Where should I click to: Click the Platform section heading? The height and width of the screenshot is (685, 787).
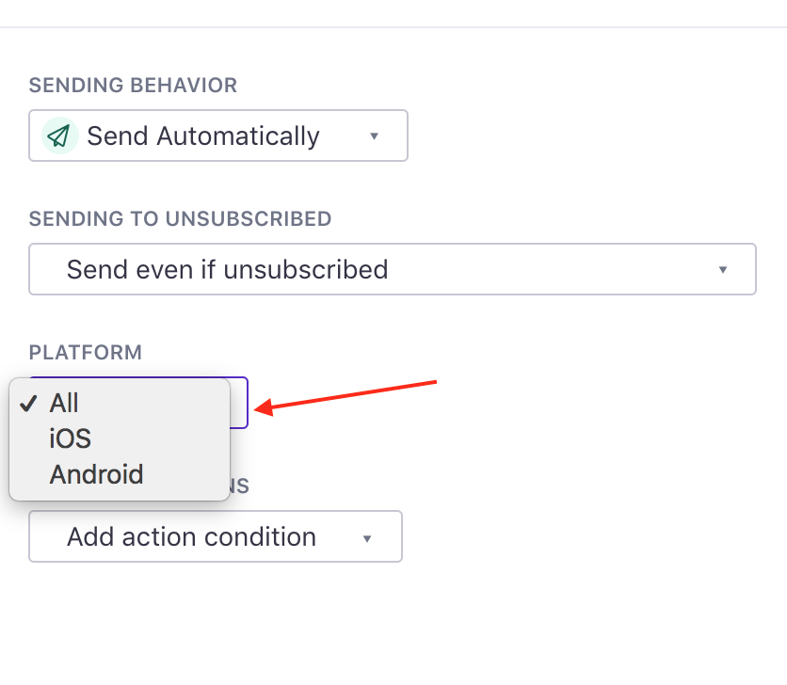(x=86, y=352)
